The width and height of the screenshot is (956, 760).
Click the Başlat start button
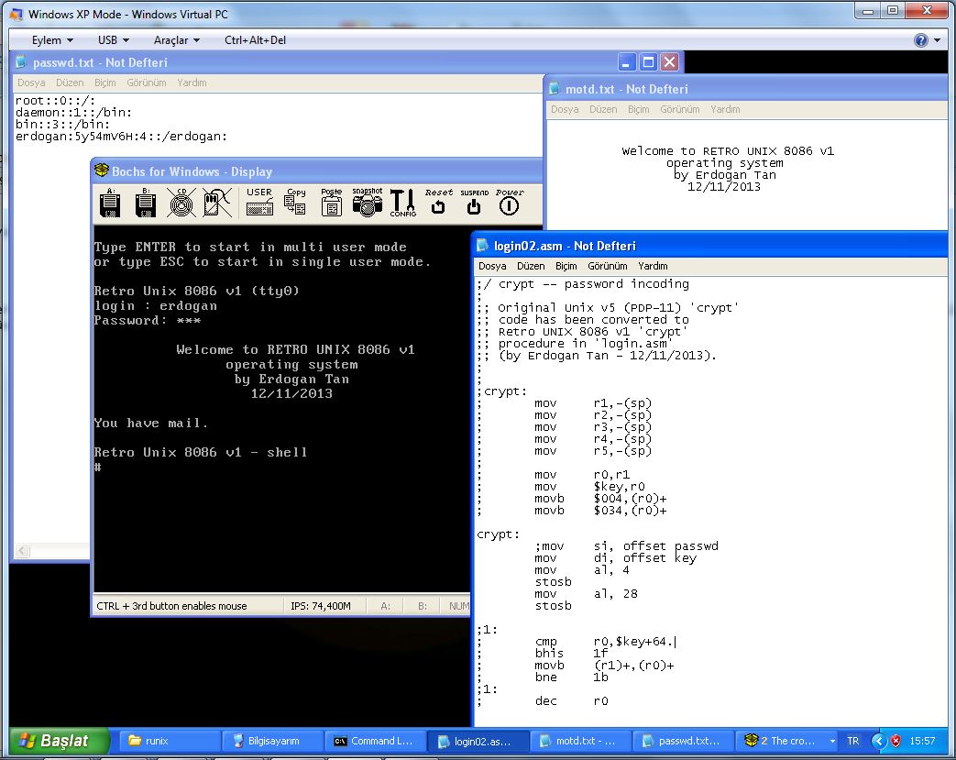(x=60, y=741)
